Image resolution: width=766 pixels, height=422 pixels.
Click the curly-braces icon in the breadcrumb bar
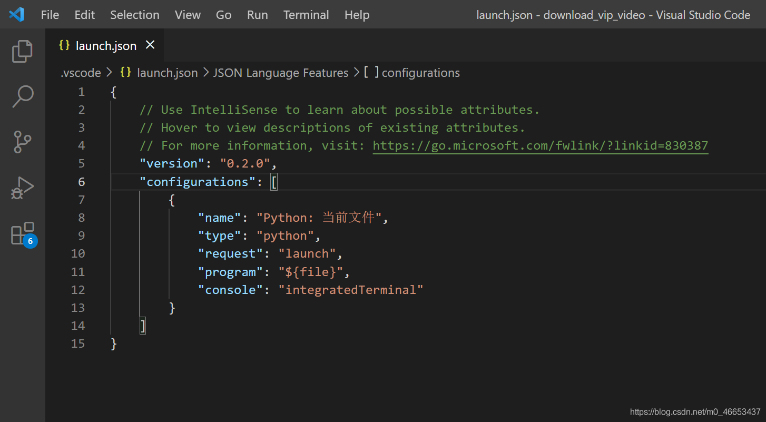(x=125, y=72)
